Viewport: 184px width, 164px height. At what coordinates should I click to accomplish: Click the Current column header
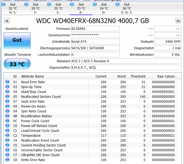point(98,76)
